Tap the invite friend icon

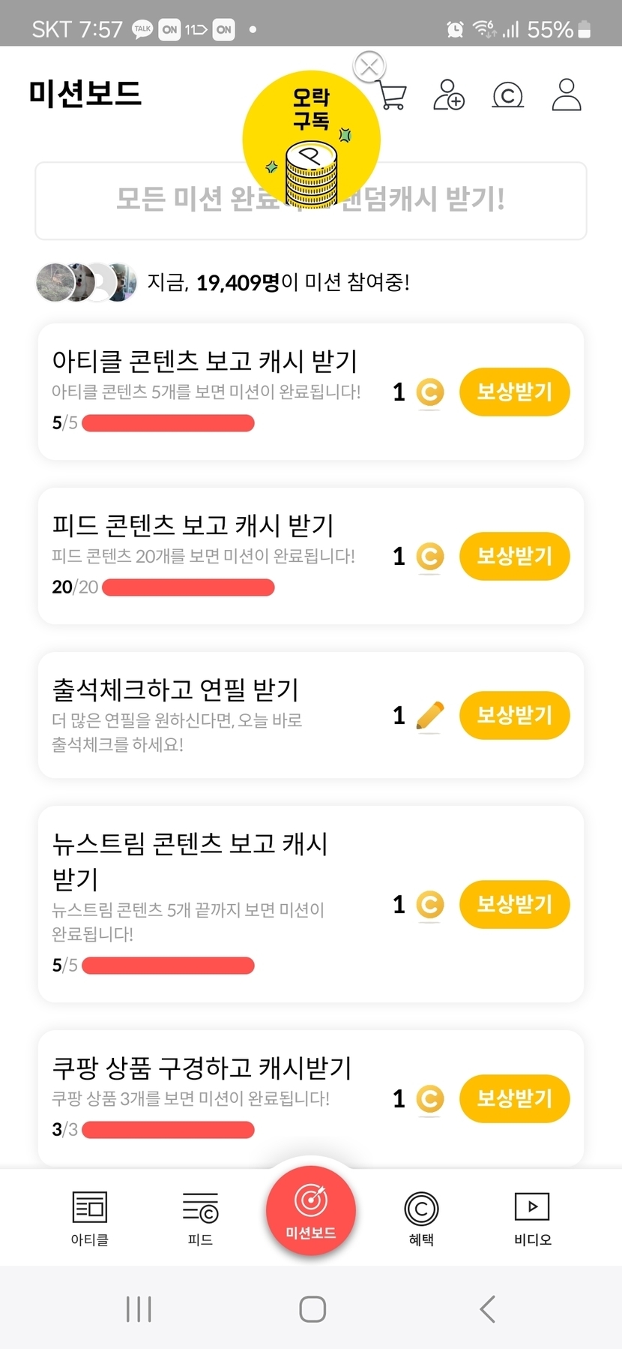pos(449,95)
